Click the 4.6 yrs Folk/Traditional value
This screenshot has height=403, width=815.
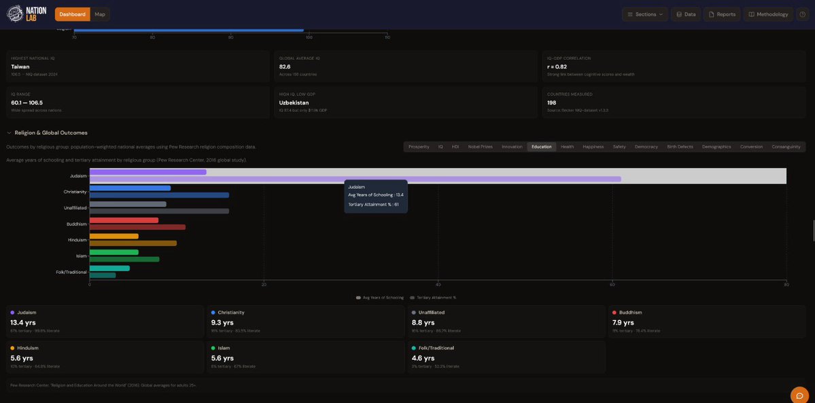point(423,357)
